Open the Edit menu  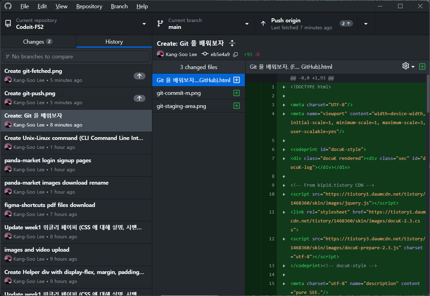pyautogui.click(x=42, y=6)
